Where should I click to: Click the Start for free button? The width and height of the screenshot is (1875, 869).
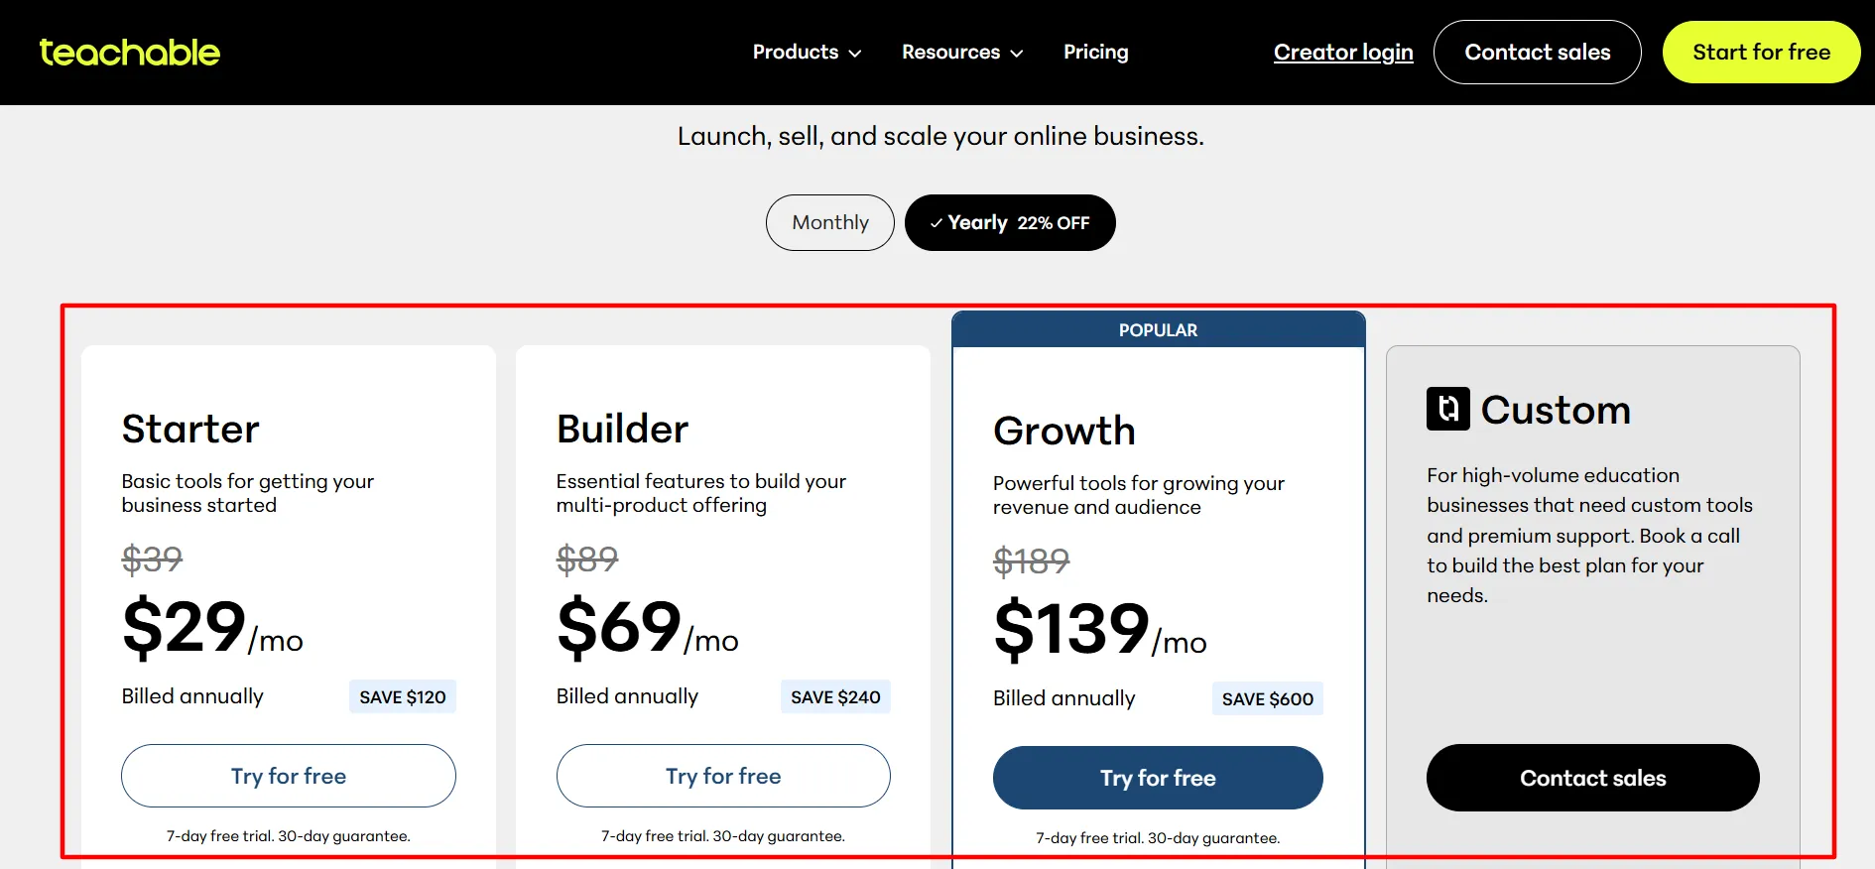[x=1761, y=52]
